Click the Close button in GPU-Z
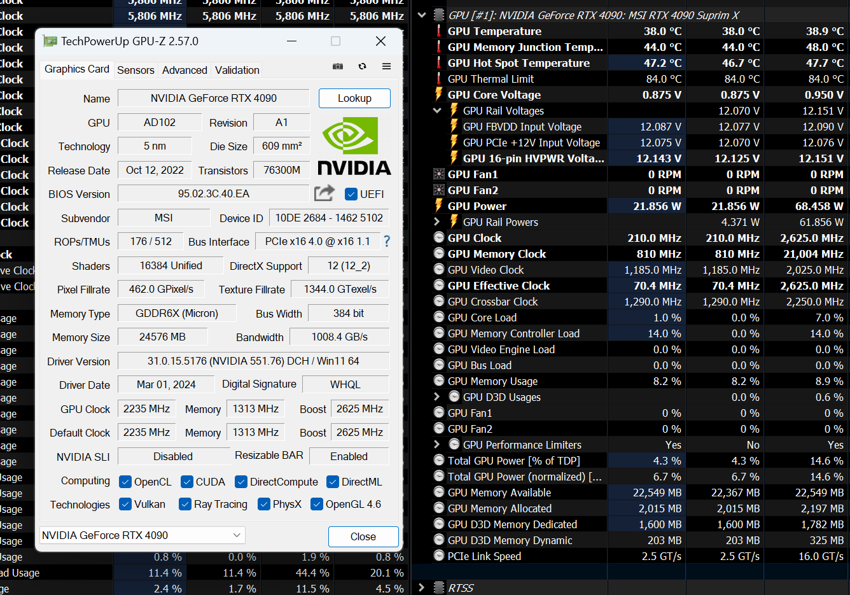Viewport: 850px width, 595px height. (x=363, y=536)
